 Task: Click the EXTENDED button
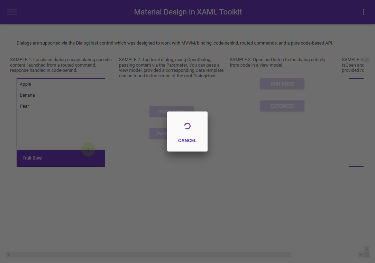pos(282,106)
